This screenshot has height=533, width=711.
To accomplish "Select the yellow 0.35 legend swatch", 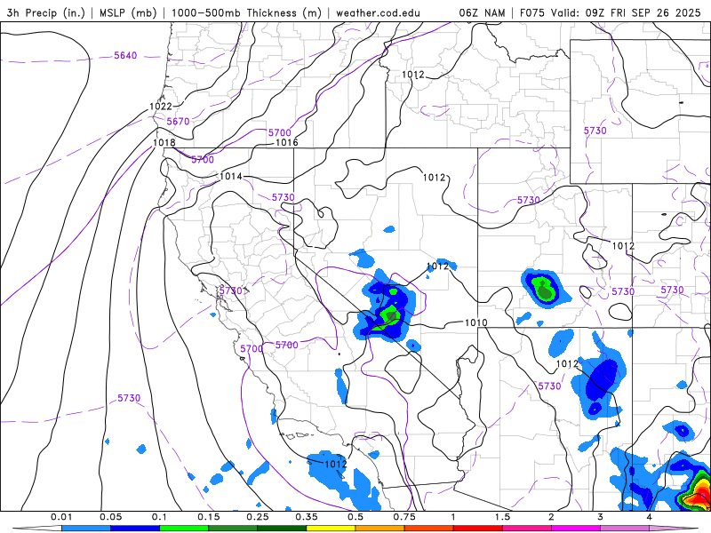I will pos(331,529).
